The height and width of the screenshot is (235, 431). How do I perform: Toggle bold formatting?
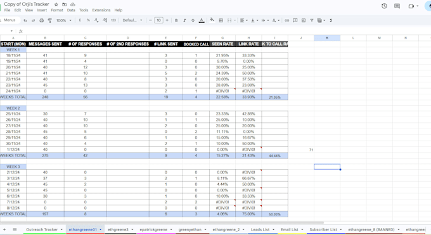click(x=176, y=20)
